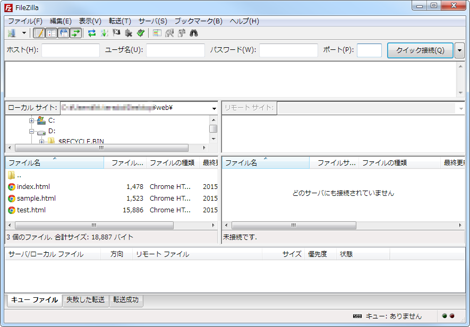This screenshot has width=470, height=327.
Task: Focus the ホスト(H) host field
Action: (71, 50)
